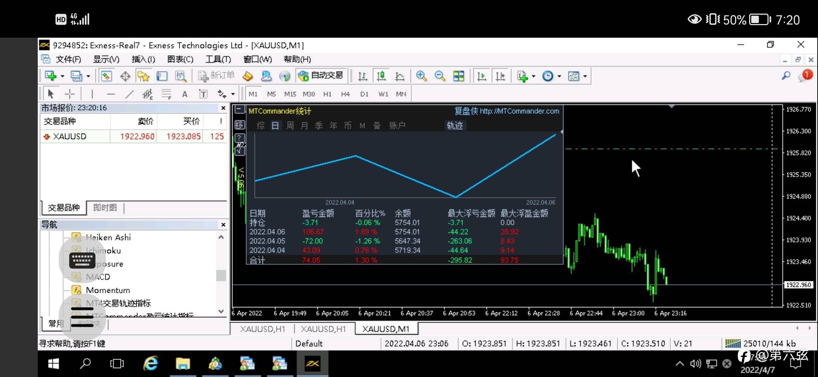Viewport: 818px width, 377px height.
Task: Open the 工具(T) menu
Action: (218, 59)
